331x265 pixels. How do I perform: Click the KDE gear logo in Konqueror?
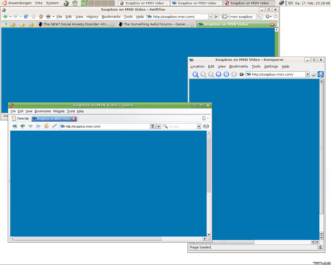point(321,74)
